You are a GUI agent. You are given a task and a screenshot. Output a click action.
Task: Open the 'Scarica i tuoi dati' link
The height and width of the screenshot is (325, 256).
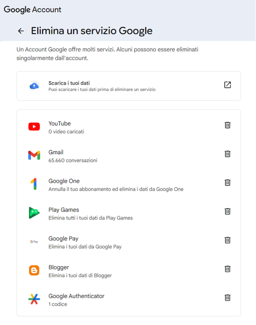tap(69, 83)
